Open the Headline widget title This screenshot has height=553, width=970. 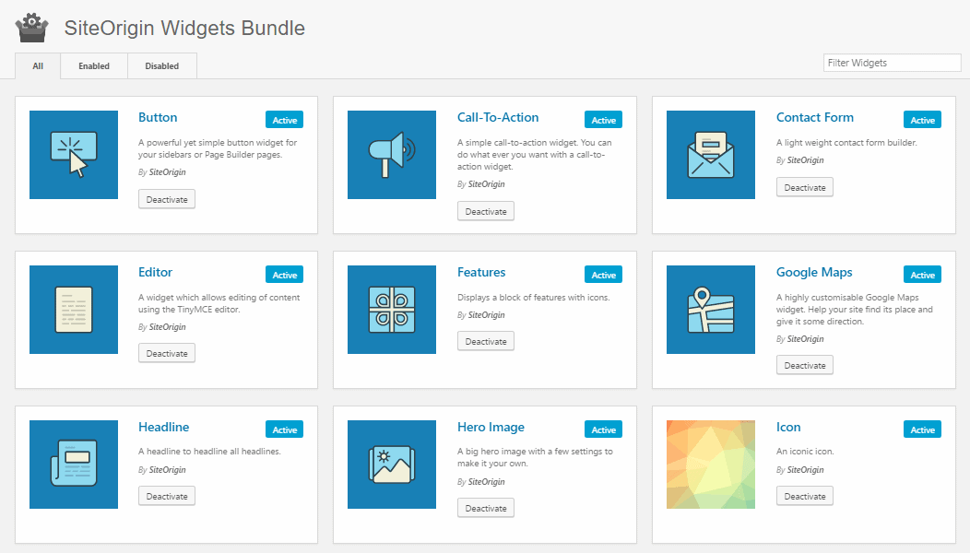click(164, 427)
